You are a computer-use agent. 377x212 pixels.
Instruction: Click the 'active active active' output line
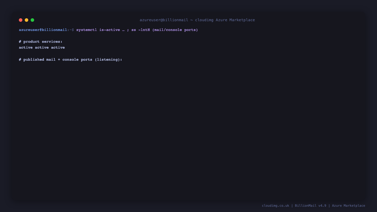(x=42, y=47)
